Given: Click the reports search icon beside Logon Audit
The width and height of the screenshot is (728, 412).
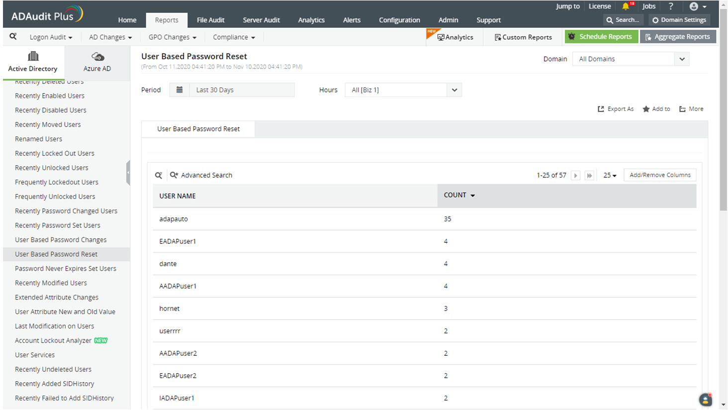Looking at the screenshot, I should point(13,36).
